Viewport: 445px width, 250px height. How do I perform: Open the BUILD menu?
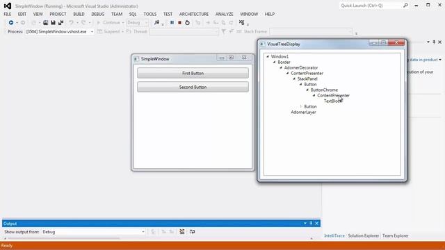click(79, 14)
